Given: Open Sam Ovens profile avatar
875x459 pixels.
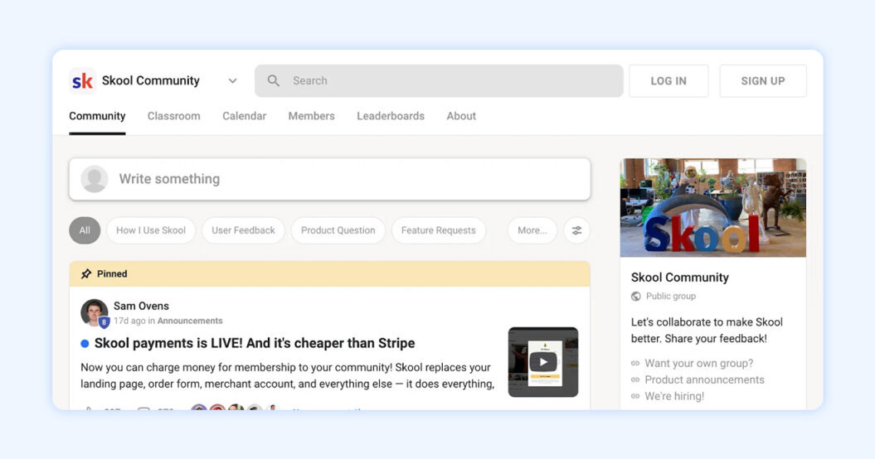Looking at the screenshot, I should (x=94, y=312).
